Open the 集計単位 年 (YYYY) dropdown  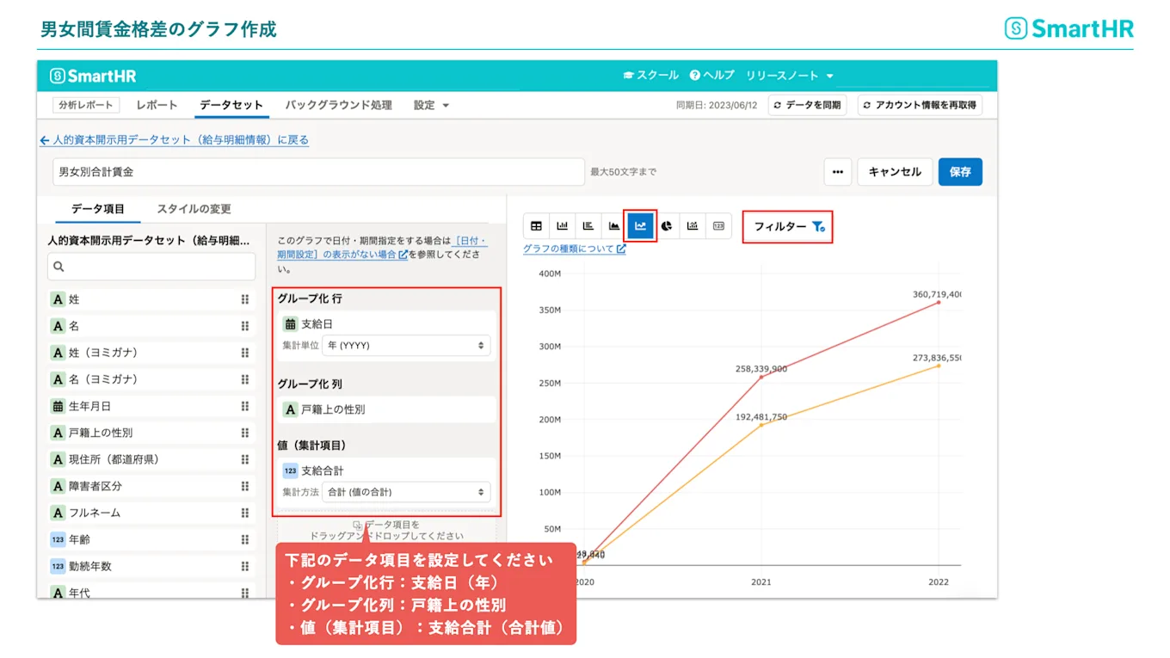tap(406, 346)
